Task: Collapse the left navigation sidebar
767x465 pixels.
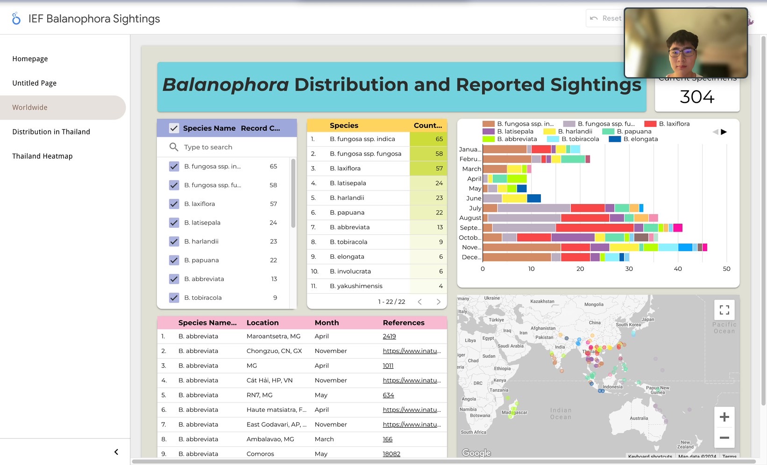Action: pyautogui.click(x=116, y=452)
